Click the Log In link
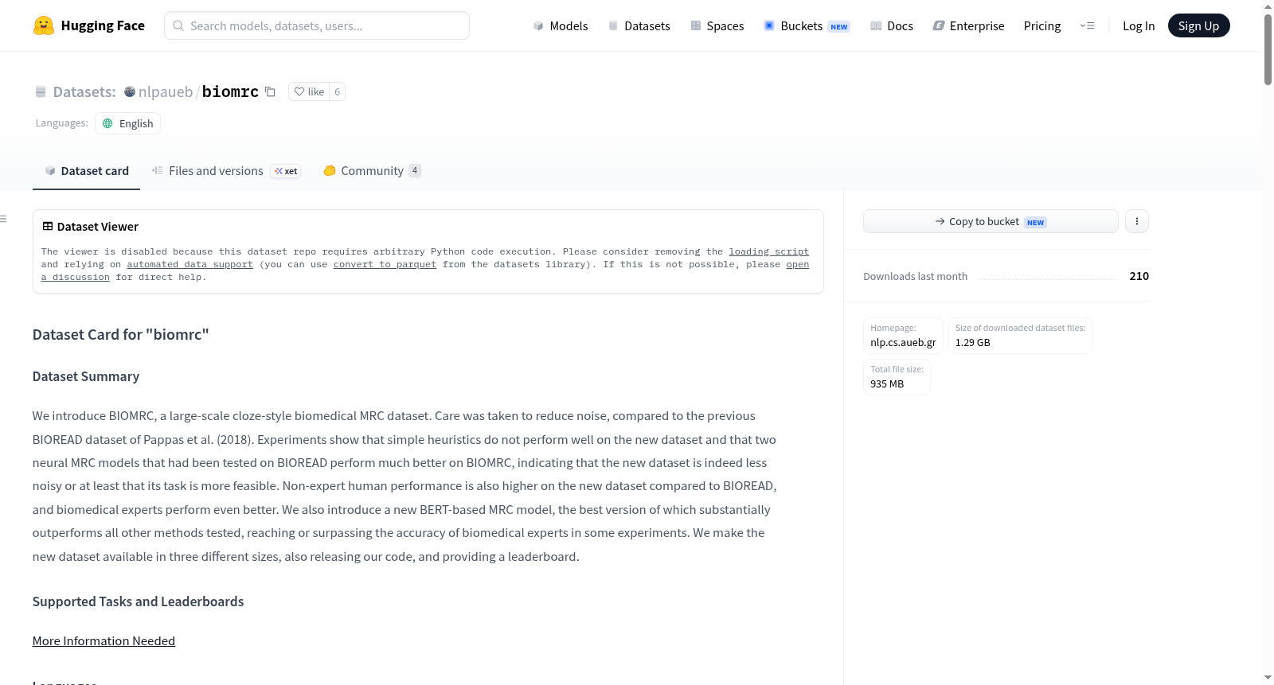 1139,25
